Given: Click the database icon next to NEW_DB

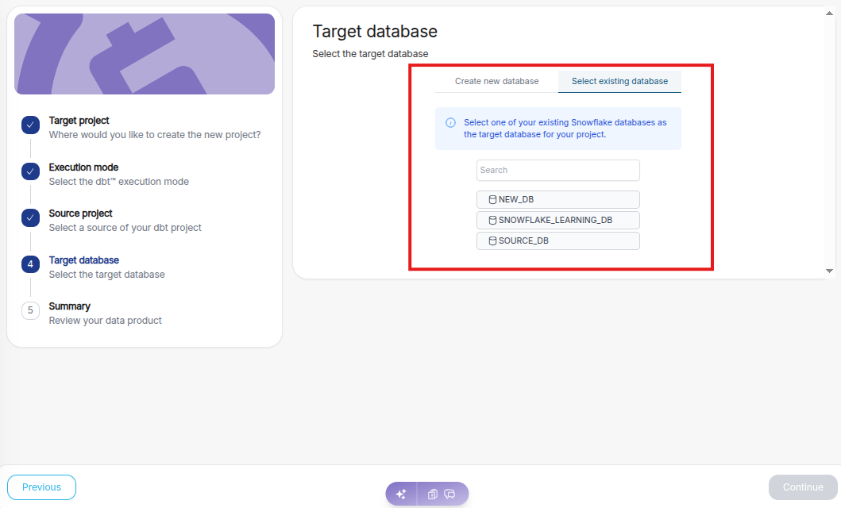Looking at the screenshot, I should 492,200.
